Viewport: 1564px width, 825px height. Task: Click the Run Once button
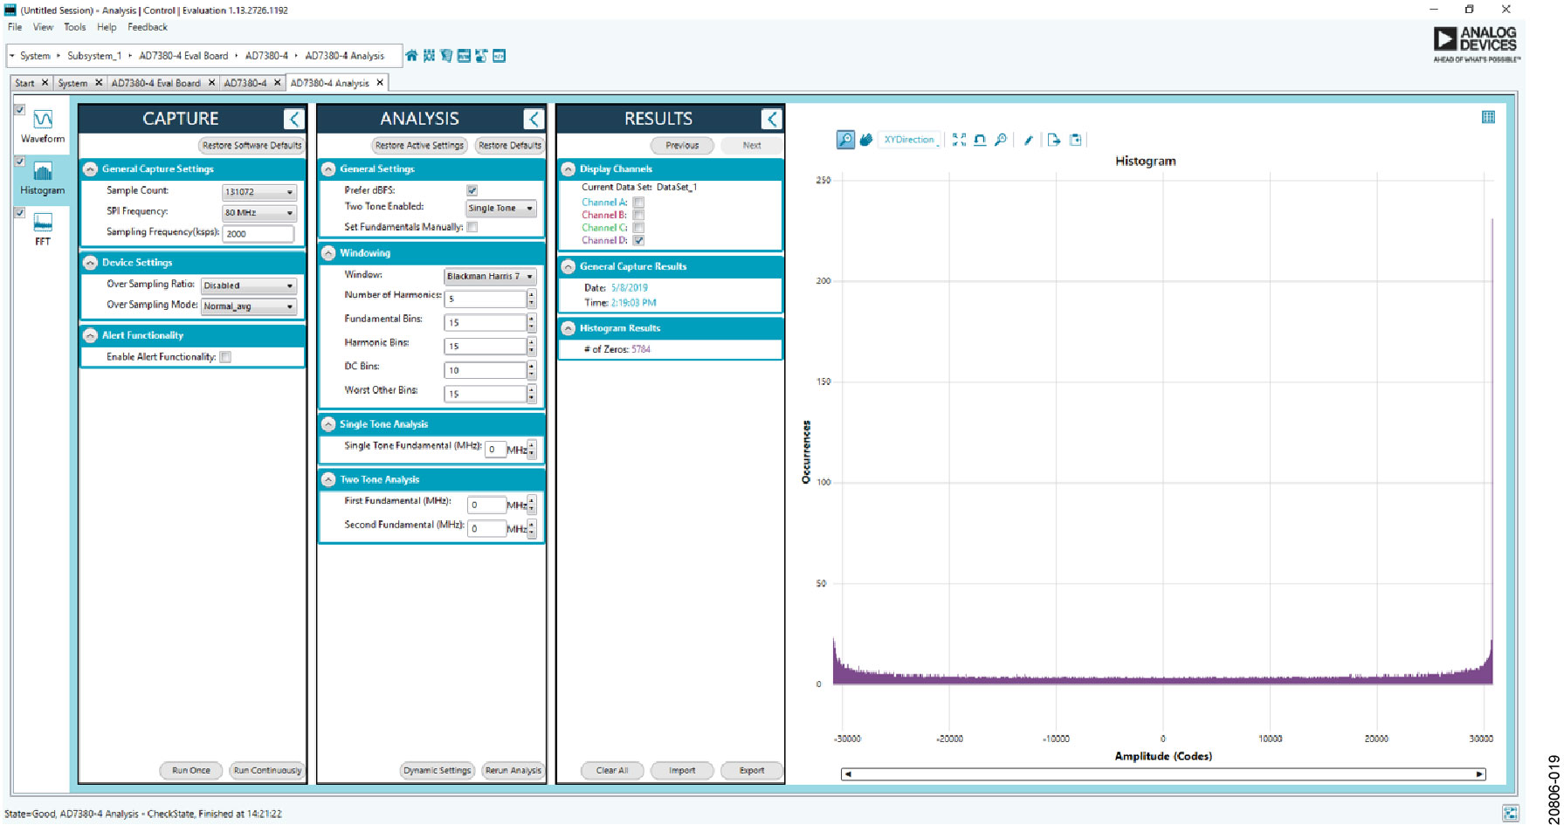click(190, 770)
